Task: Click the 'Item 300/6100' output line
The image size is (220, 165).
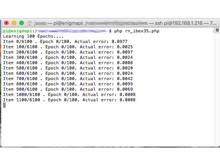Action: (68, 57)
